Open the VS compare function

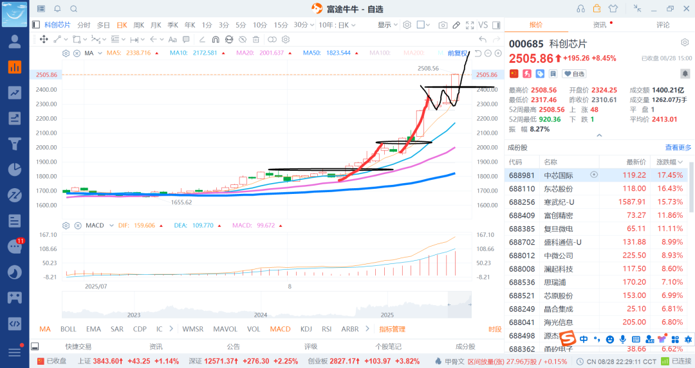pos(483,25)
